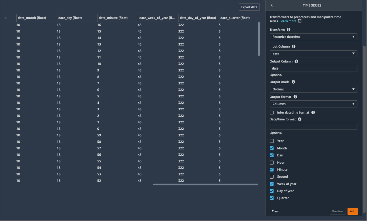Toggle the Infer datetime format checkbox
This screenshot has width=367, height=221.
coord(272,112)
